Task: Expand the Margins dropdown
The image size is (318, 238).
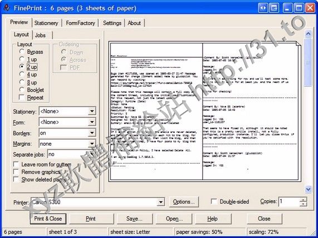Action: [92, 143]
